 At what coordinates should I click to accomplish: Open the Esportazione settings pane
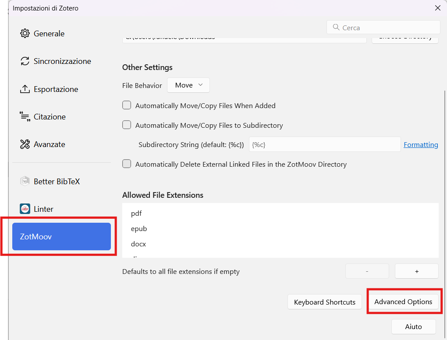click(x=61, y=89)
